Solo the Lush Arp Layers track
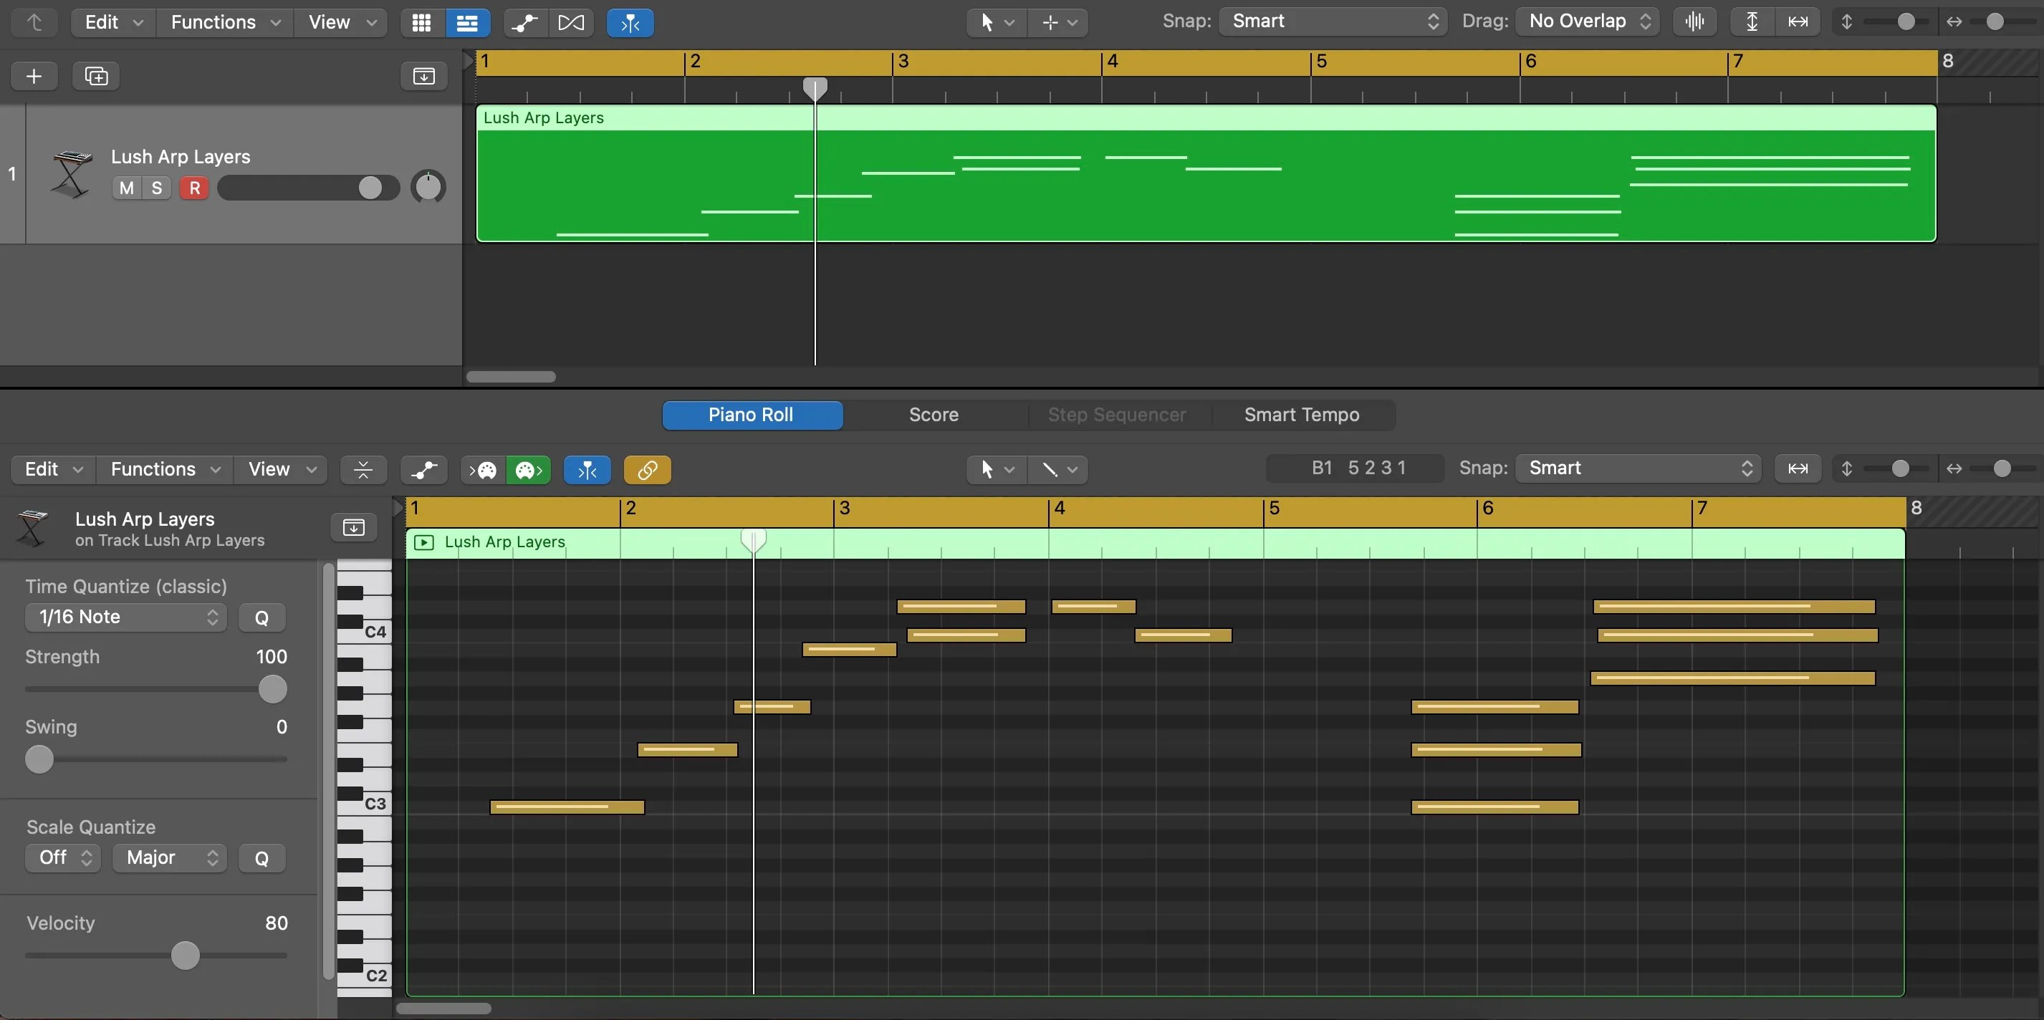 tap(155, 187)
